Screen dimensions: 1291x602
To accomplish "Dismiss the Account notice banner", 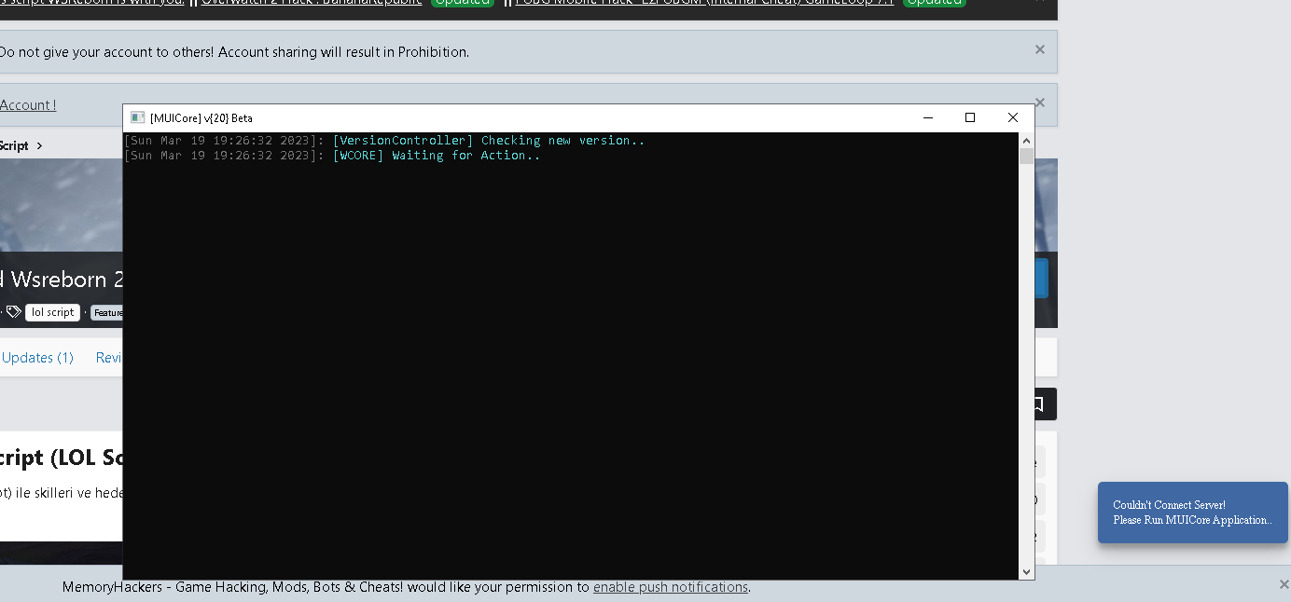I will click(1040, 102).
